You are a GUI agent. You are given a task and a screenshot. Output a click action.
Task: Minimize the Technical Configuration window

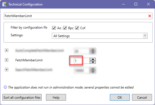pos(124,4)
